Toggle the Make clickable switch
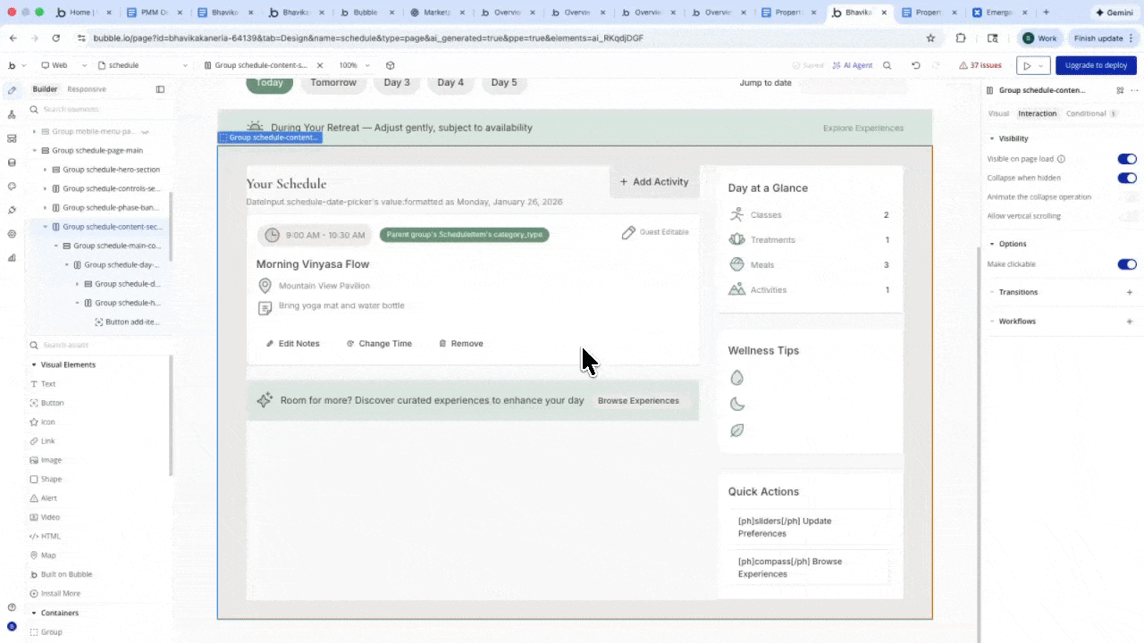 pyautogui.click(x=1126, y=264)
